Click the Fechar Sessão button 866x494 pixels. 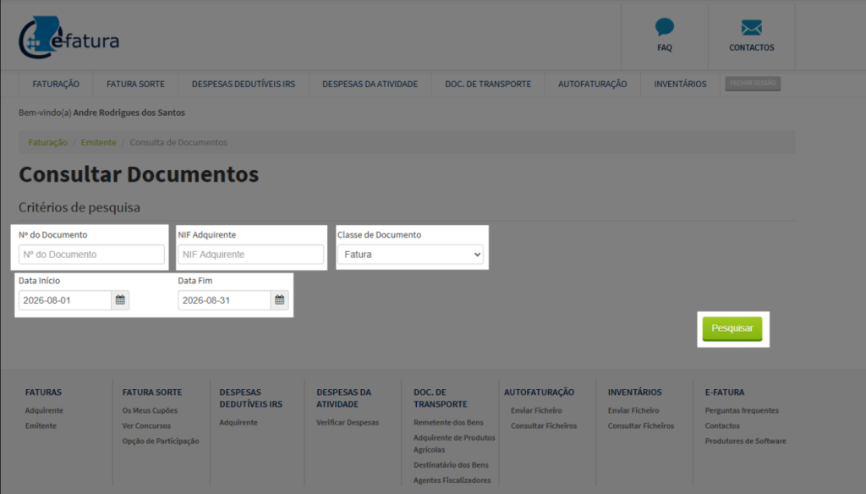[x=753, y=84]
